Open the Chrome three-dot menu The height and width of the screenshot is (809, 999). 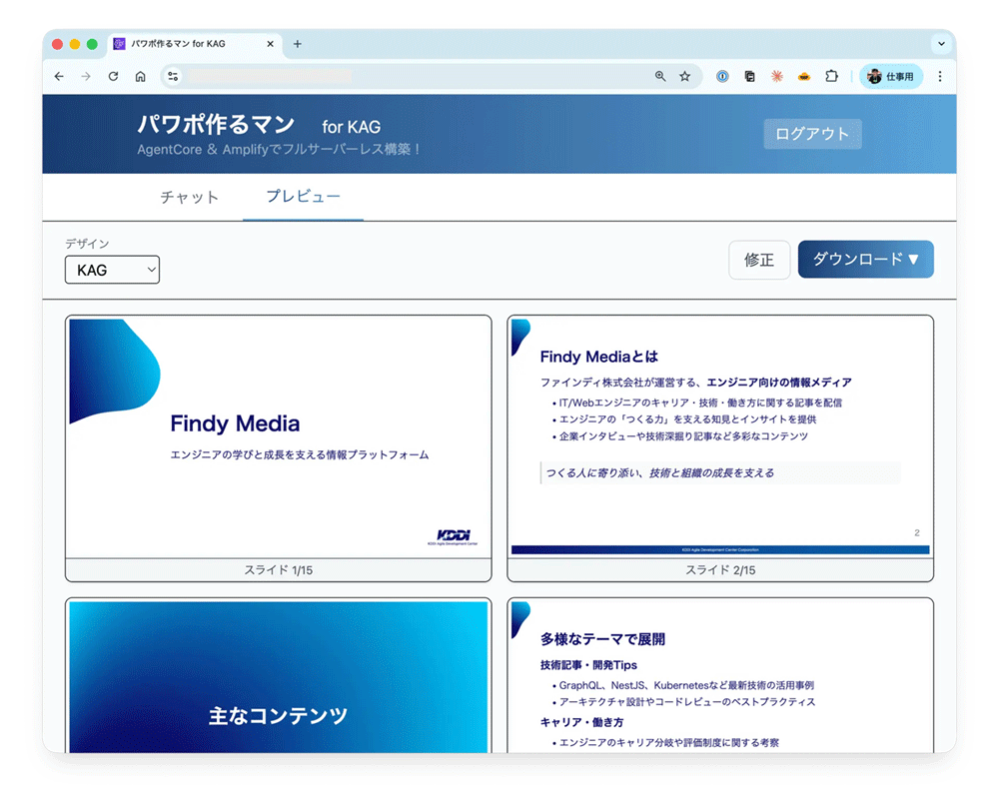click(939, 76)
